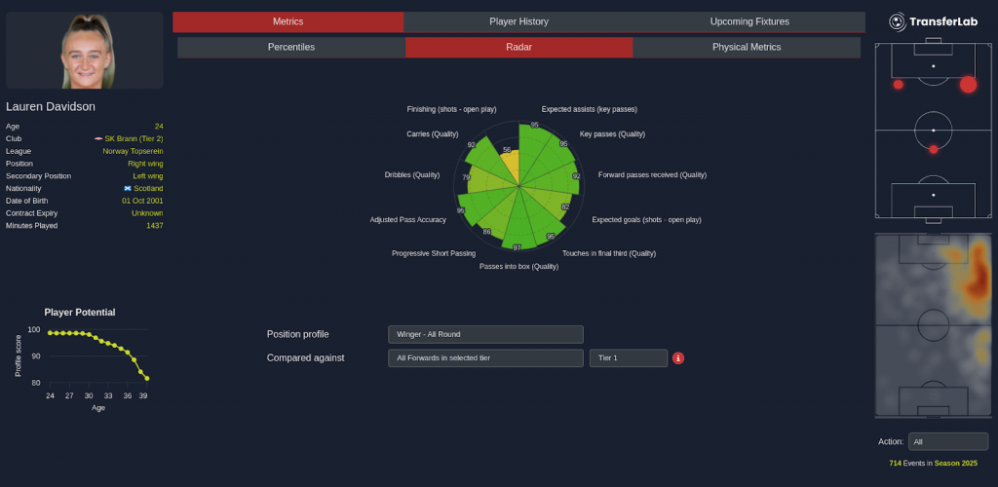Select the Metrics tab
The image size is (998, 487).
point(288,21)
